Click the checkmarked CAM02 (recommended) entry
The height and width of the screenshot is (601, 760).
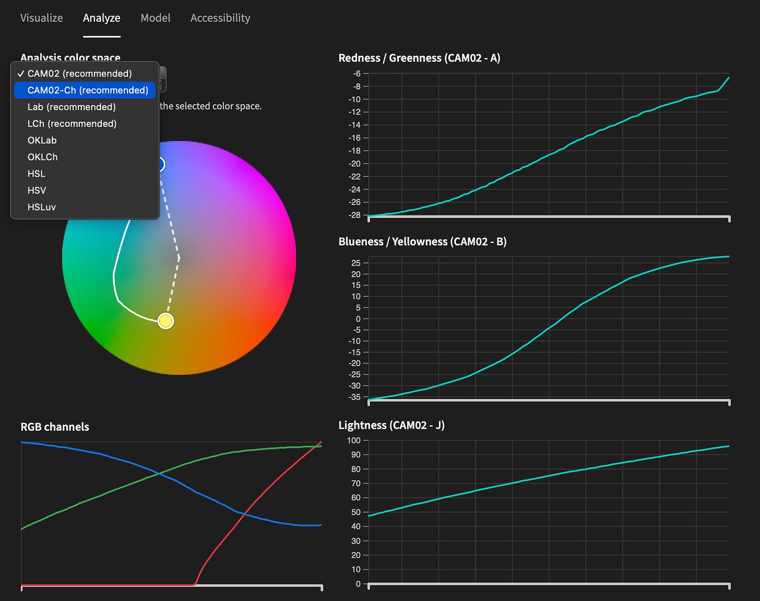pos(79,73)
